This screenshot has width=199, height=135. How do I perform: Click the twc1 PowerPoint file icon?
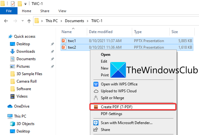(64, 41)
